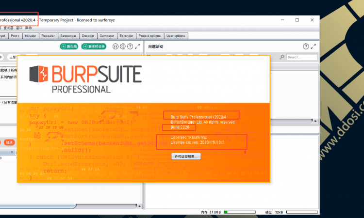This screenshot has height=218, width=364.
Task: Click the column sort arrow in event log header
Action: [x=12, y=152]
